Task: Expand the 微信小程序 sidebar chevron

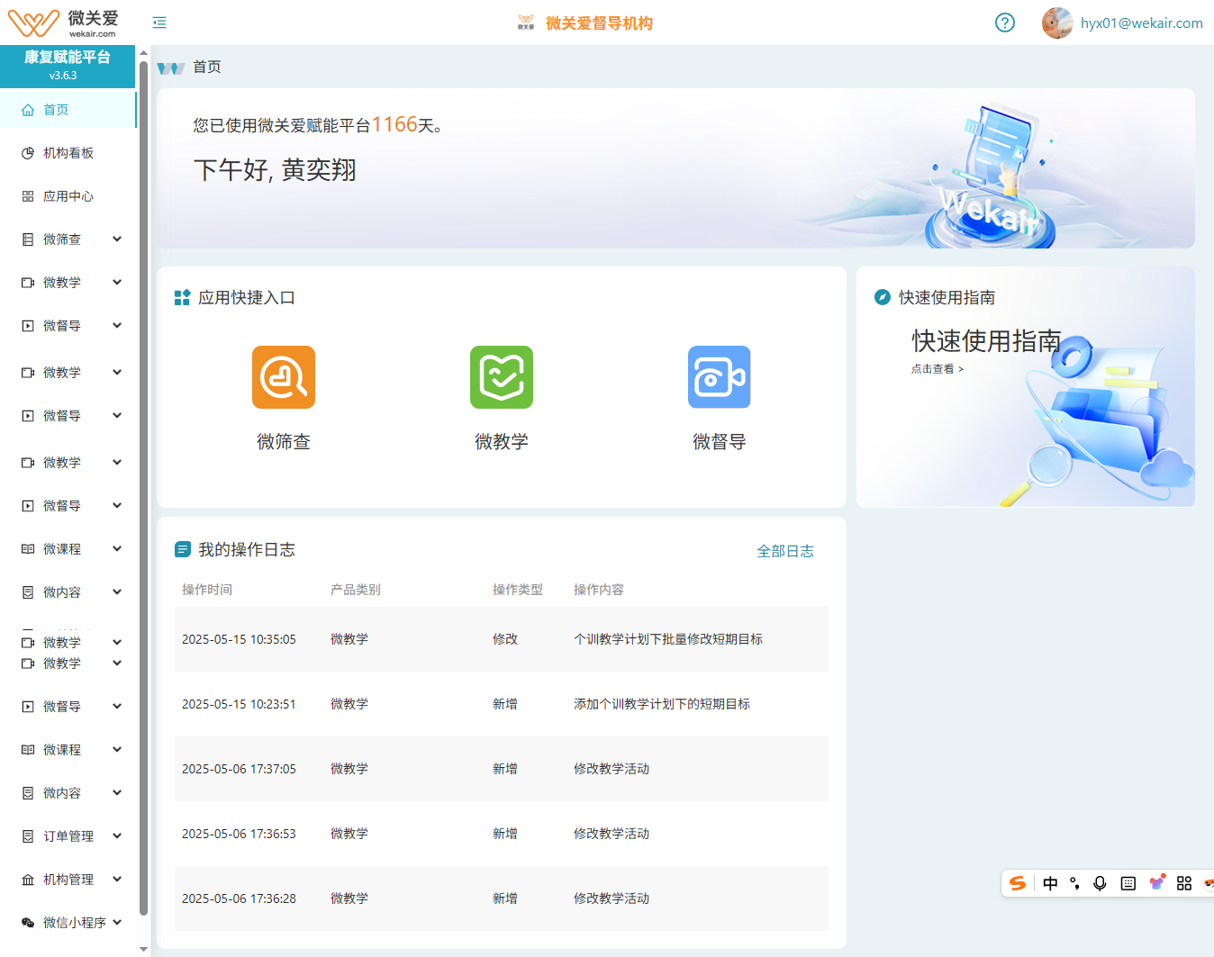Action: click(x=117, y=922)
